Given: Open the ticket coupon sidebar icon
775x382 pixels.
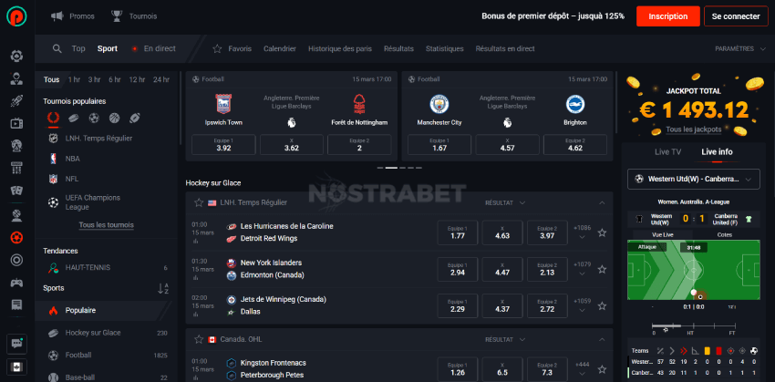Looking at the screenshot, I should pyautogui.click(x=16, y=305).
